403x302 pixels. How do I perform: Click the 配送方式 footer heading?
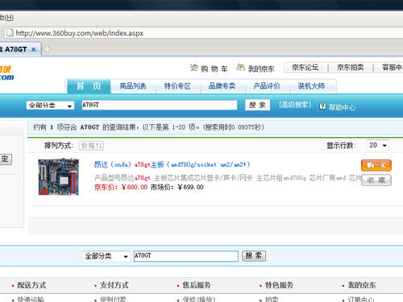click(31, 285)
